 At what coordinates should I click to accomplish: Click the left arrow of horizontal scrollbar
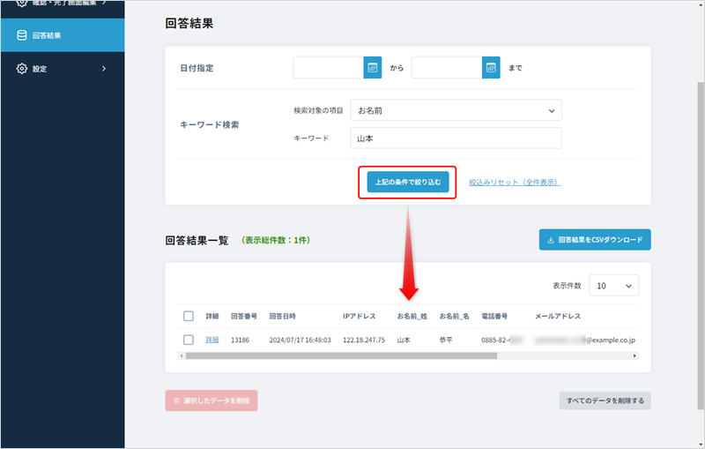[182, 355]
